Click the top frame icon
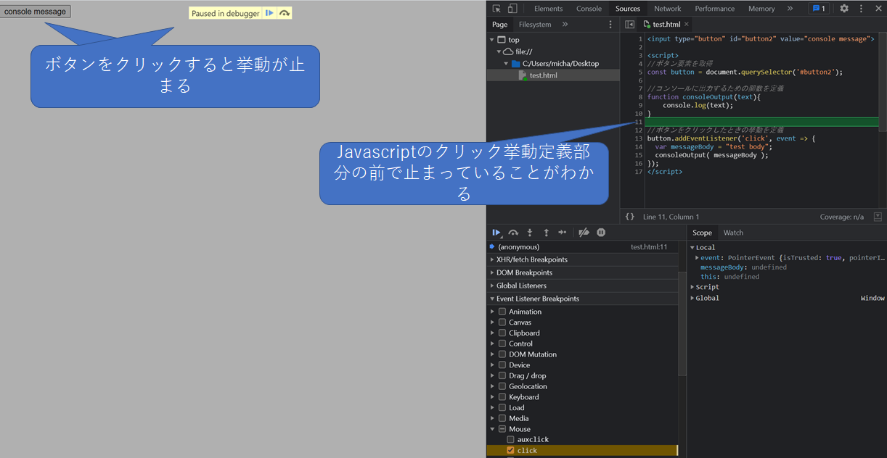887x458 pixels. point(501,40)
